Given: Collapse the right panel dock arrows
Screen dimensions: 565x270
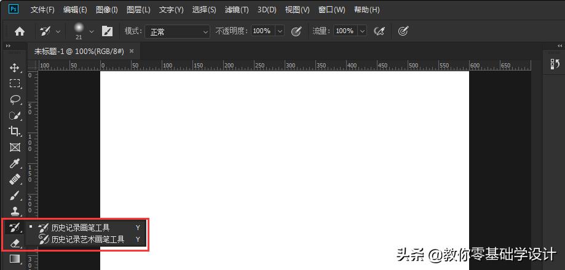Looking at the screenshot, I should (x=559, y=46).
